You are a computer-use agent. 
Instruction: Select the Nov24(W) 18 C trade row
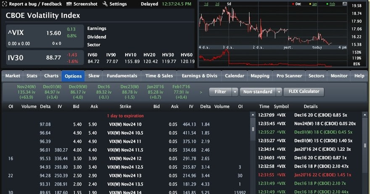point(309,123)
